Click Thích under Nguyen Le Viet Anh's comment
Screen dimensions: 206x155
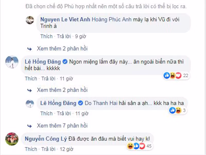click(x=47, y=36)
